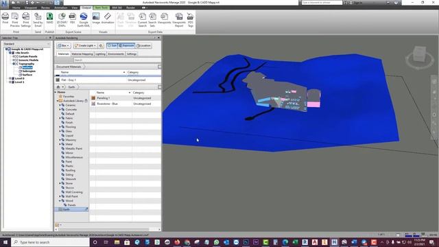Image resolution: width=439 pixels, height=247 pixels.
Task: Click the sun light icon beside Create Light
Action: tap(101, 46)
